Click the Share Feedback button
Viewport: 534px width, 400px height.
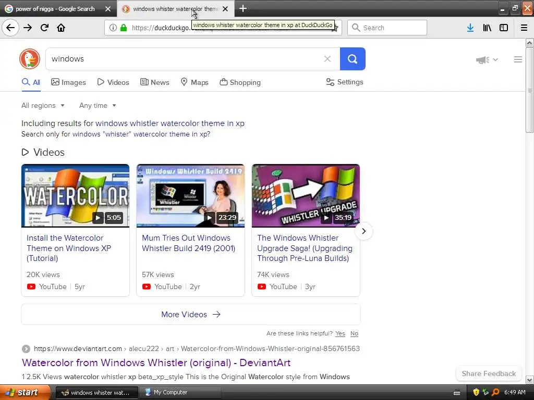489,373
